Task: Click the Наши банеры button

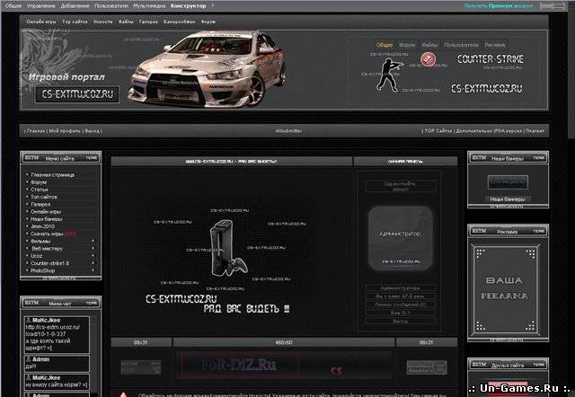Action: 508,198
